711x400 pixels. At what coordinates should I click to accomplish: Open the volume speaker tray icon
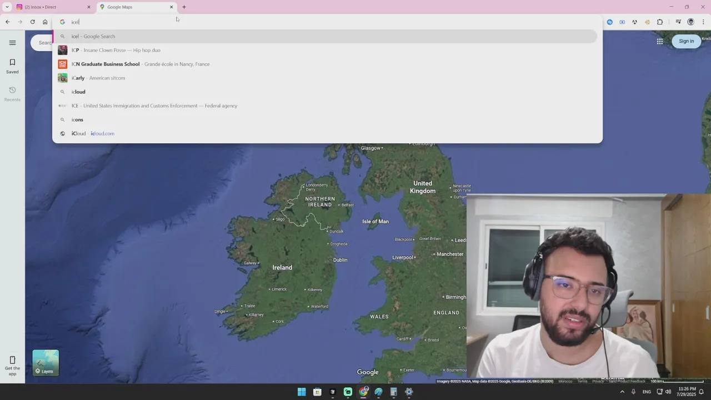pos(668,392)
